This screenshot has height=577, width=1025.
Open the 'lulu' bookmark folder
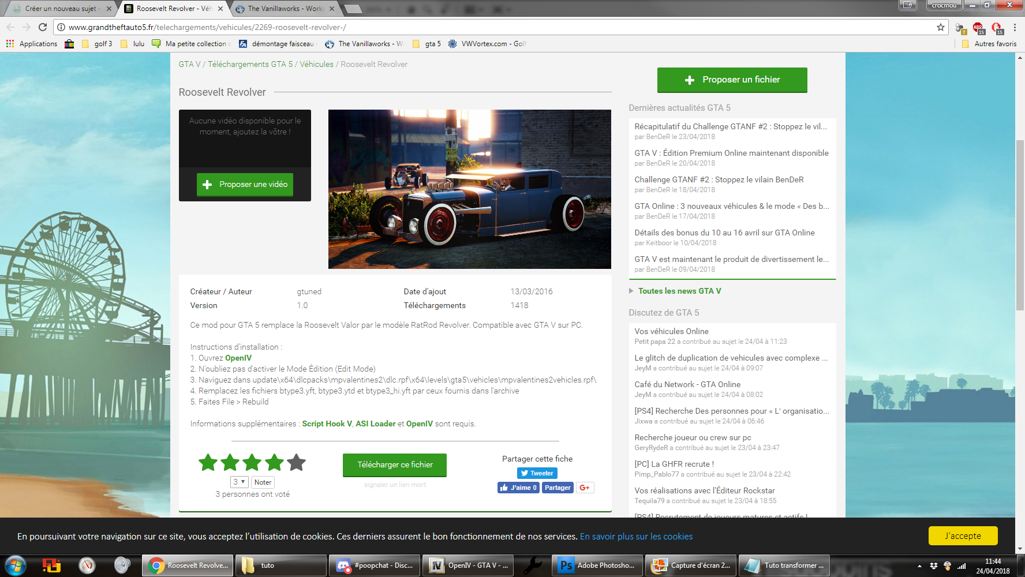click(x=133, y=44)
